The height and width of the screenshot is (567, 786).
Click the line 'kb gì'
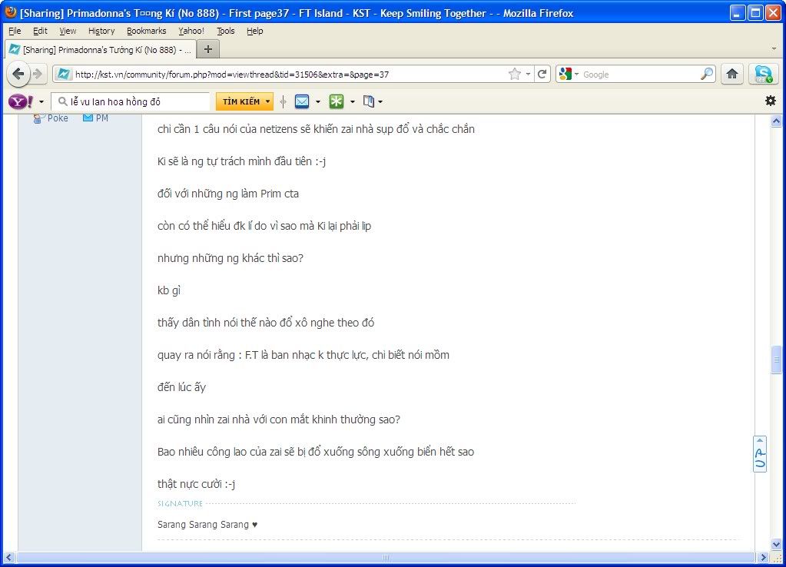click(169, 290)
